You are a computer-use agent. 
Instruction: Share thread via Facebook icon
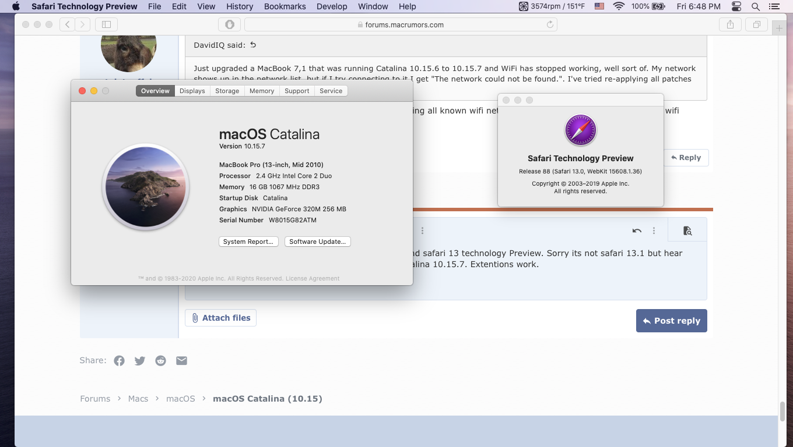tap(119, 361)
